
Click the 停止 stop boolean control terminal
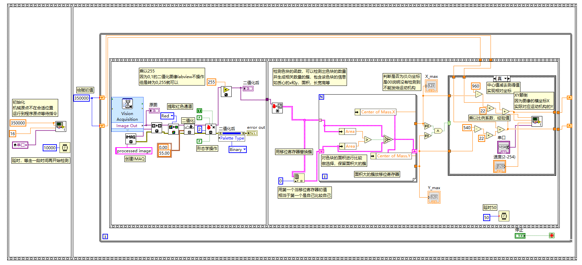[x=520, y=236]
